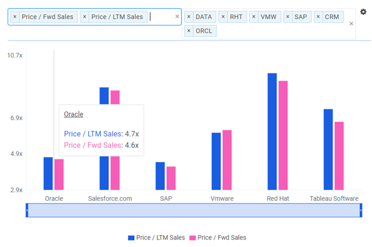
Task: Select the SAP ticker label
Action: coord(301,17)
